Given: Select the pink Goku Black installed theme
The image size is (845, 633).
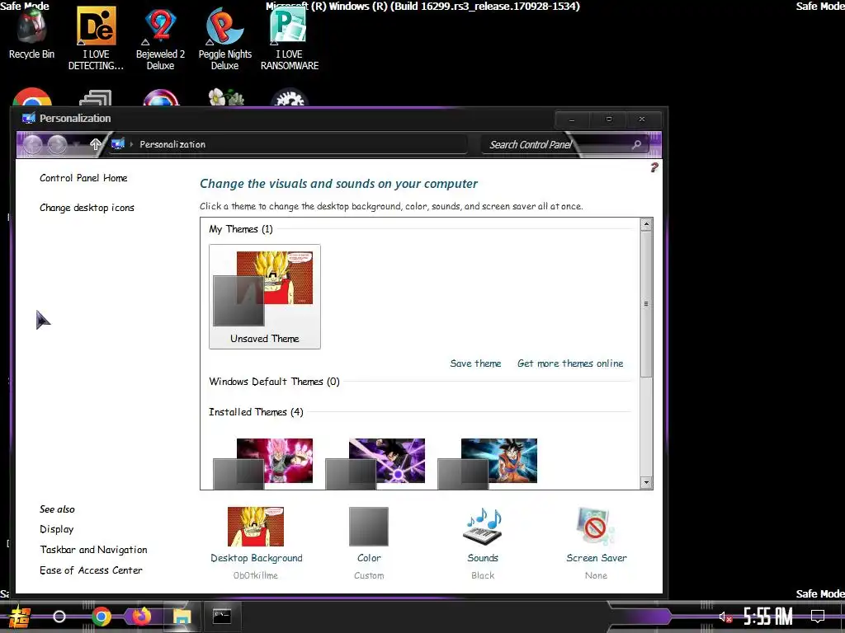Looking at the screenshot, I should point(263,463).
